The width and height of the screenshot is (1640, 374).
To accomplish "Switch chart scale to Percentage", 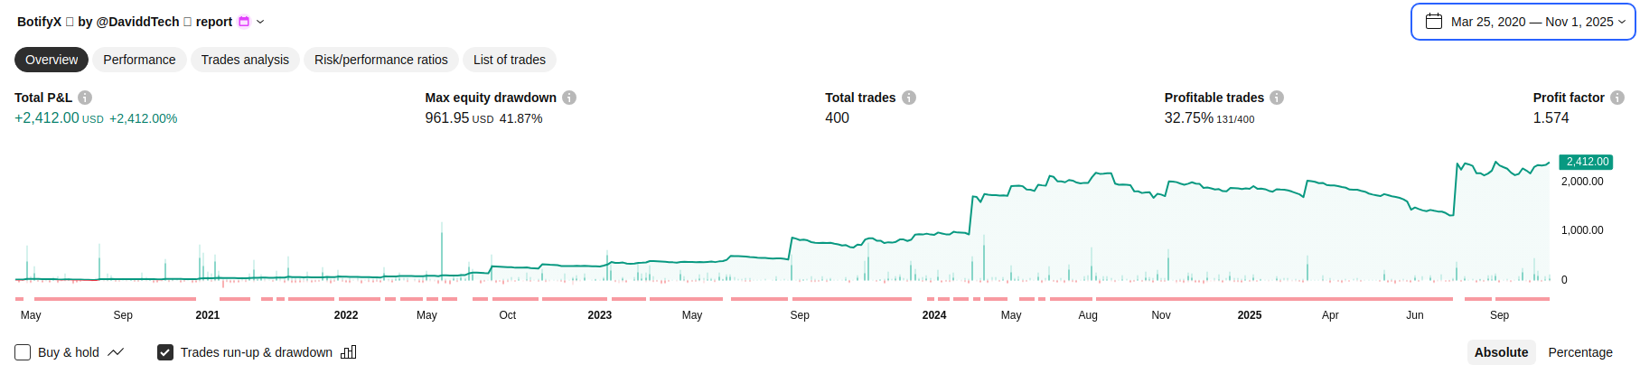I will point(1579,352).
